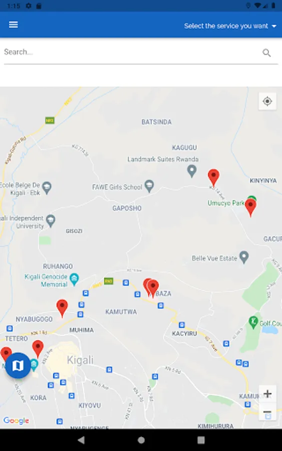The width and height of the screenshot is (282, 451).
Task: Zoom in with the plus button
Action: [x=267, y=394]
